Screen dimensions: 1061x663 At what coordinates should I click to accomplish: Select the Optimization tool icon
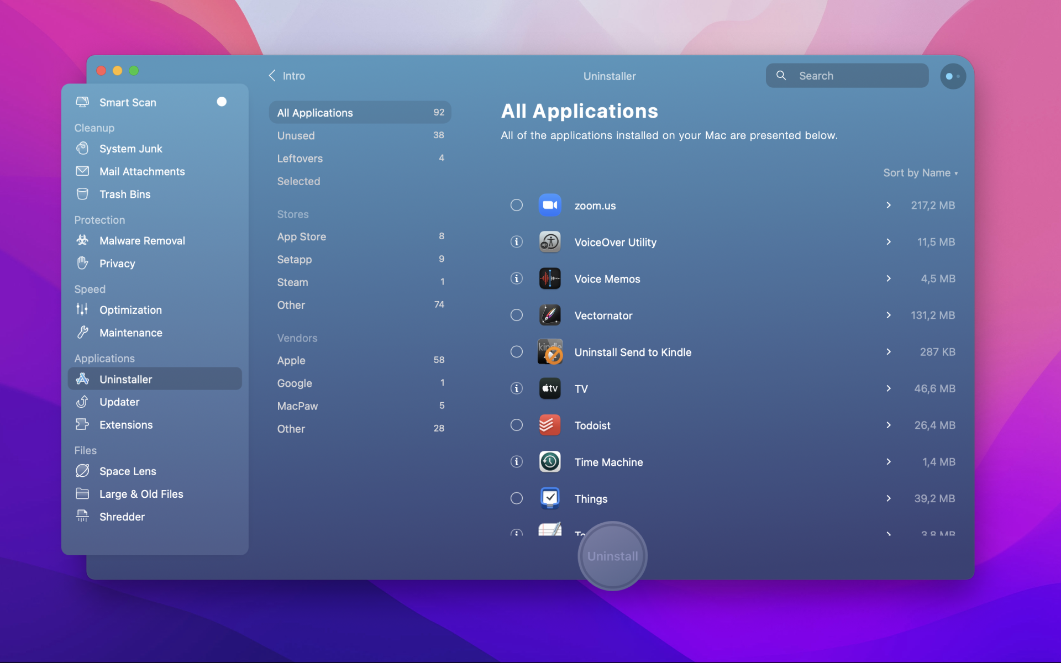tap(82, 310)
